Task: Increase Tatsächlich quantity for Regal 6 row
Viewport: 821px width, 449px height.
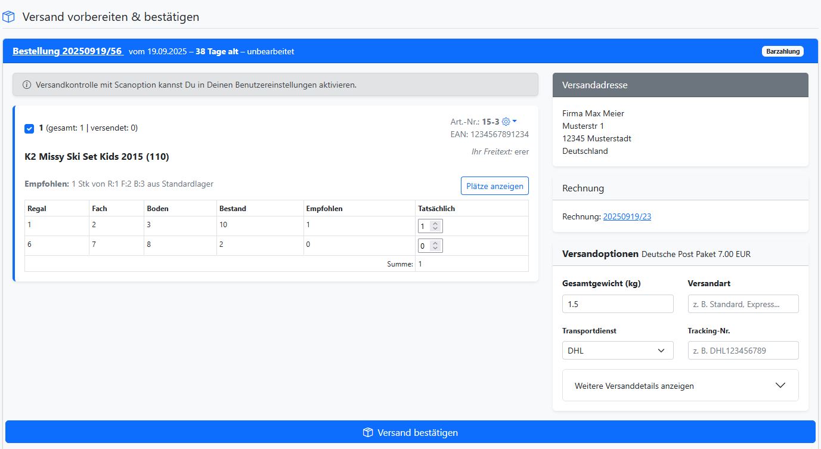Action: (x=435, y=243)
